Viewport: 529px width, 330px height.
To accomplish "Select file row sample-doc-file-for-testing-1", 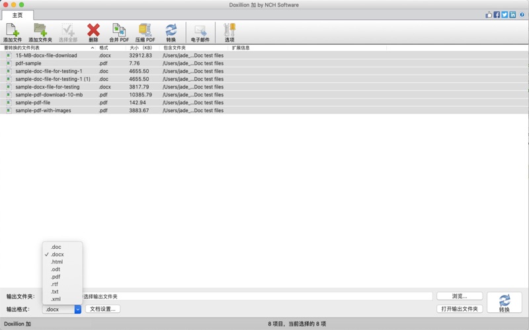I will [x=264, y=71].
